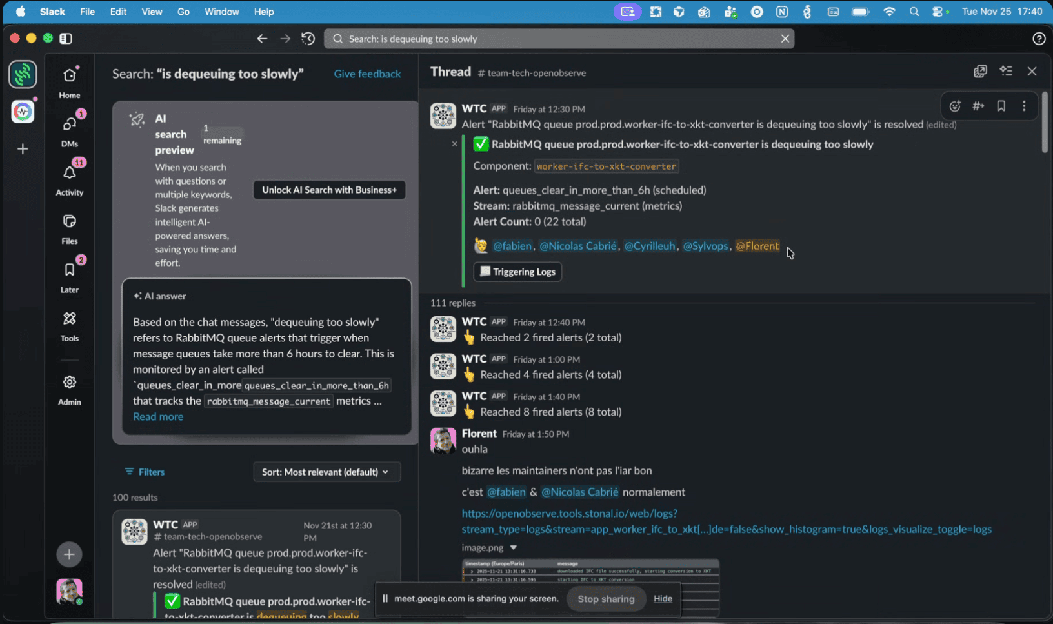Open the Sort: Most relevant dropdown
Viewport: 1053px width, 624px height.
[326, 472]
